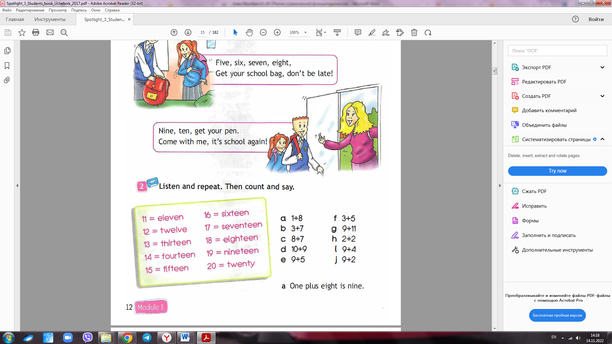Viewport: 612px width, 344px height.
Task: Click the read mode scrolling icon
Action: tap(337, 32)
